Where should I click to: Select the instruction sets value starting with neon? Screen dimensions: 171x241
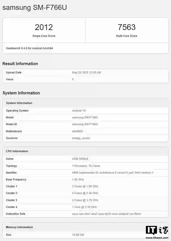(106, 214)
